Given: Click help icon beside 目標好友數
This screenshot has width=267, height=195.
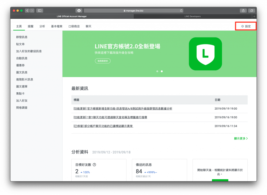Looking at the screenshot, I should 94,165.
